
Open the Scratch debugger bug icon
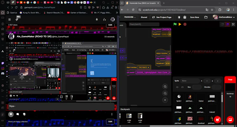click(x=185, y=17)
